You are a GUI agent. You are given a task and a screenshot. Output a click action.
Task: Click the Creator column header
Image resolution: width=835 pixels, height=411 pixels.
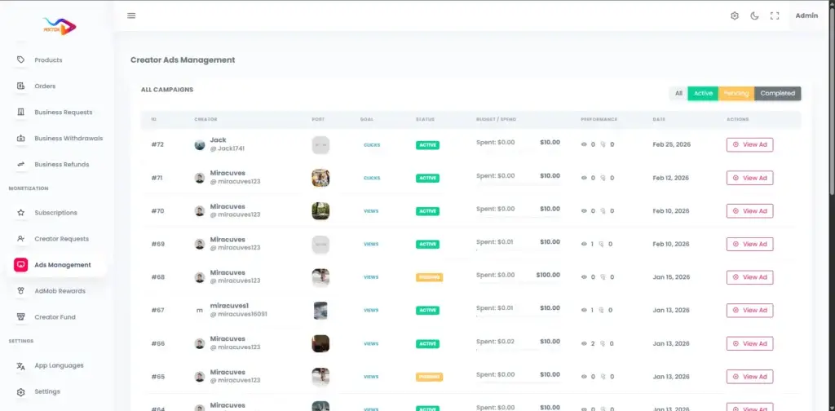pyautogui.click(x=205, y=119)
